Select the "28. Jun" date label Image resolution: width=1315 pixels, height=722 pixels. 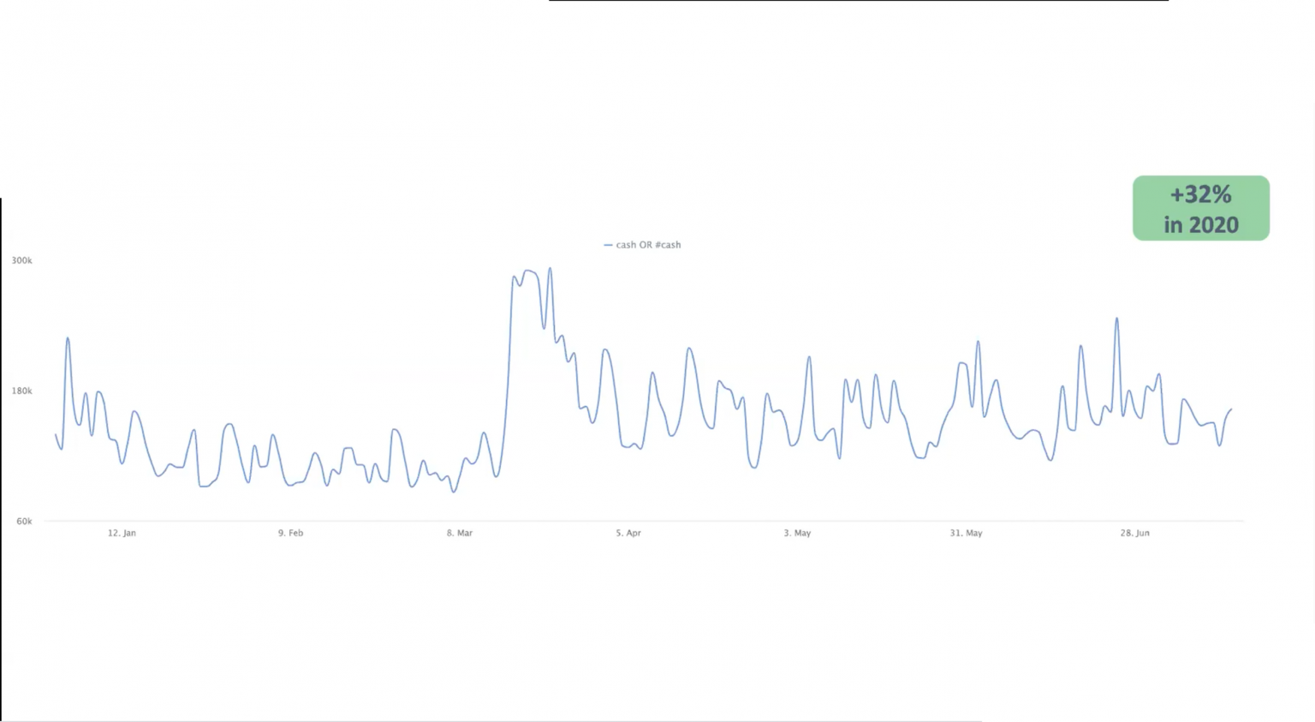tap(1134, 533)
